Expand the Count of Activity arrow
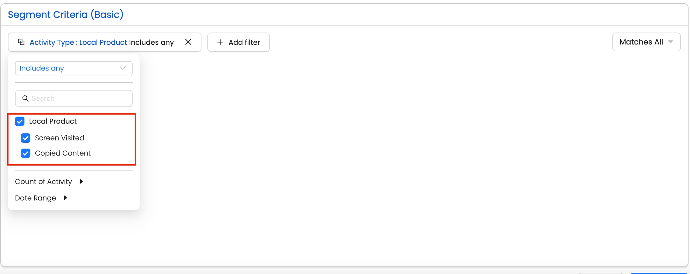 click(x=81, y=181)
